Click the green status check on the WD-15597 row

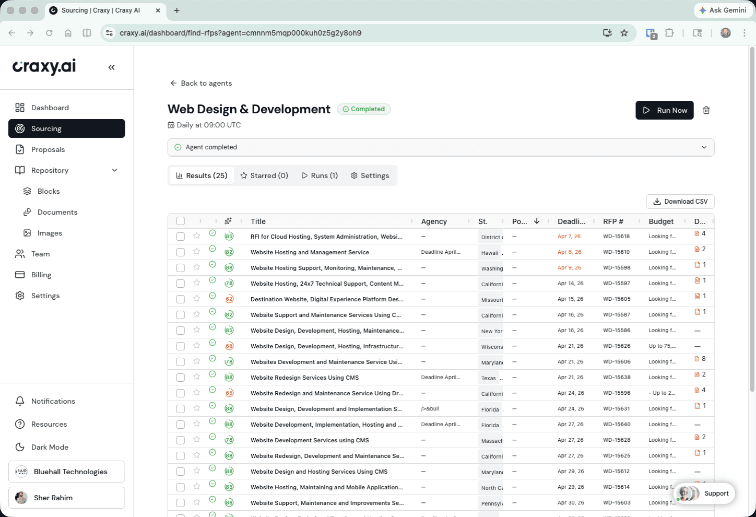click(x=212, y=280)
